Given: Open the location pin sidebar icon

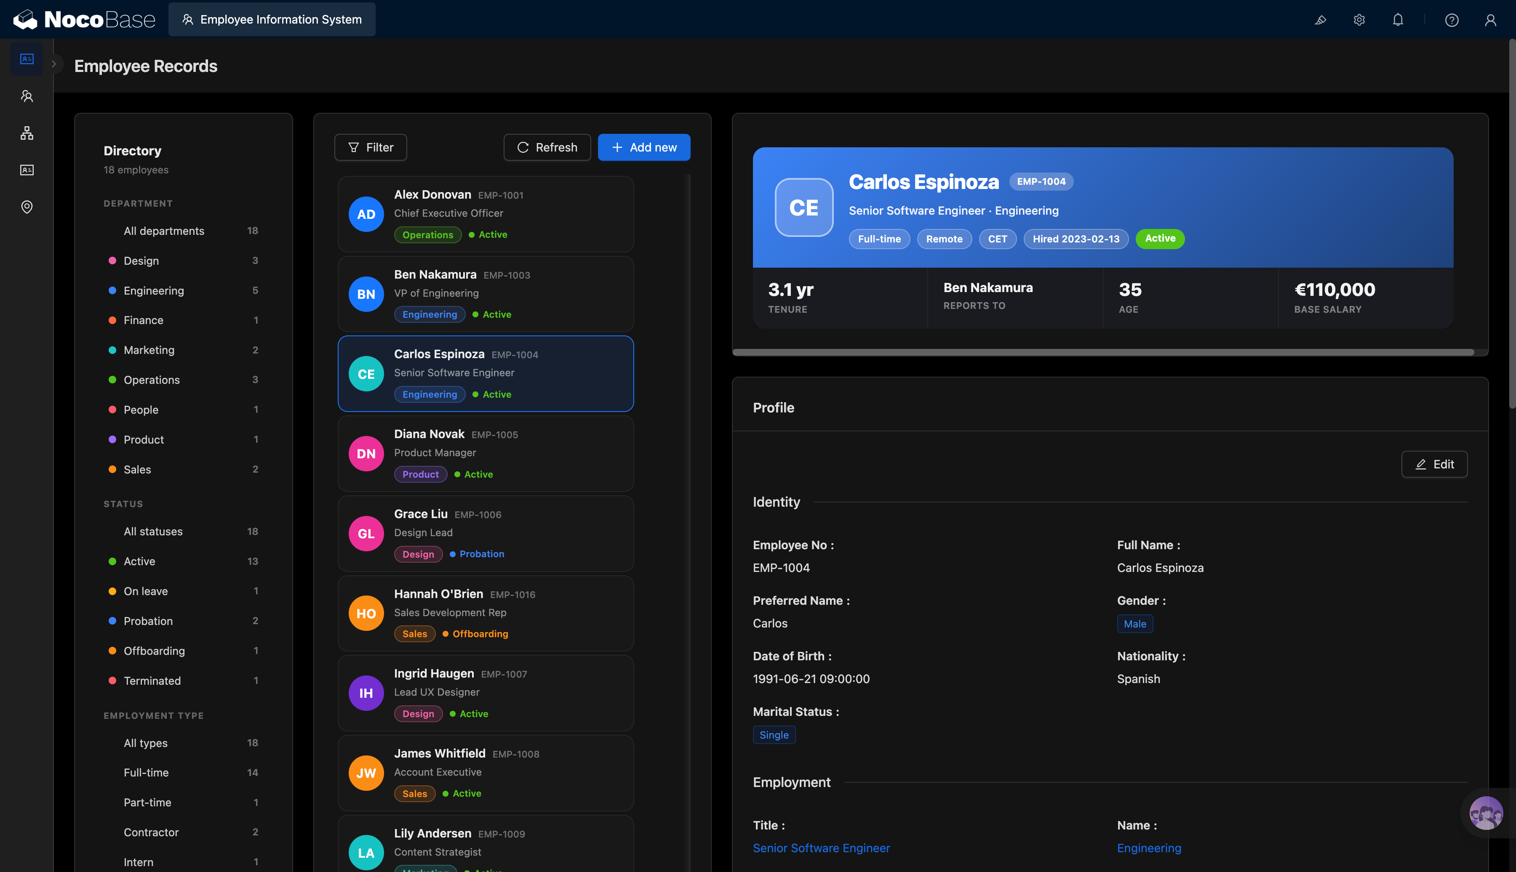Looking at the screenshot, I should coord(27,207).
